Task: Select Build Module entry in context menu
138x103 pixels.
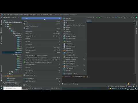Action: (x=42, y=56)
